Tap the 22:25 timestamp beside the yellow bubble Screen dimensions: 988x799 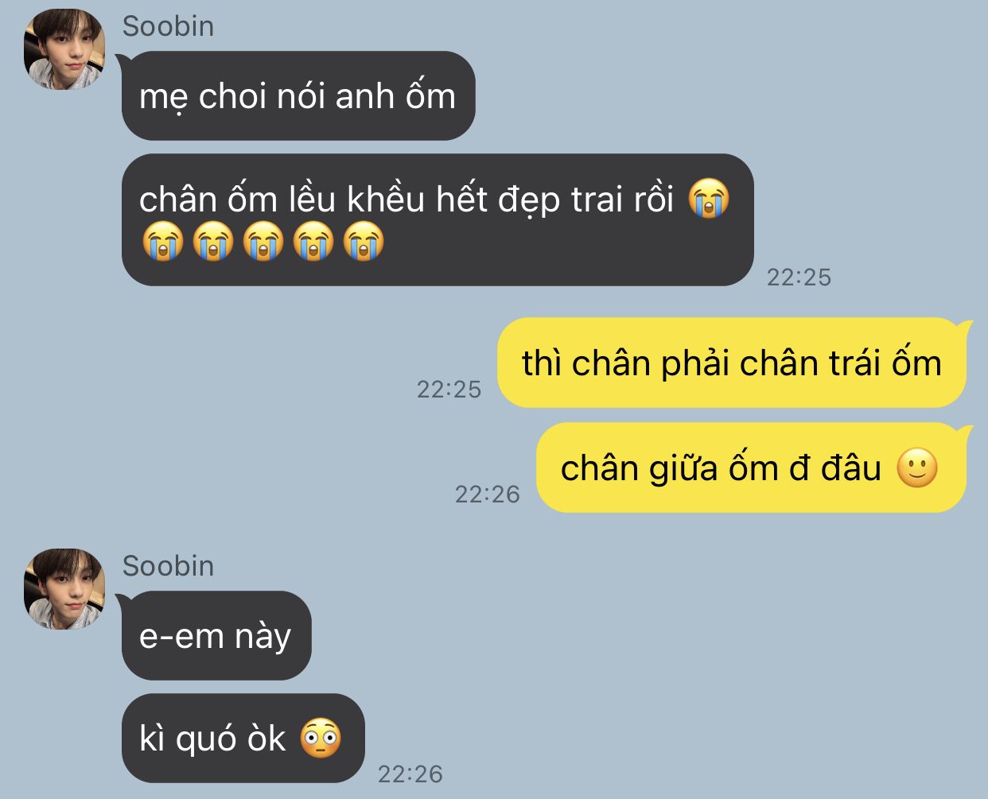coord(449,389)
